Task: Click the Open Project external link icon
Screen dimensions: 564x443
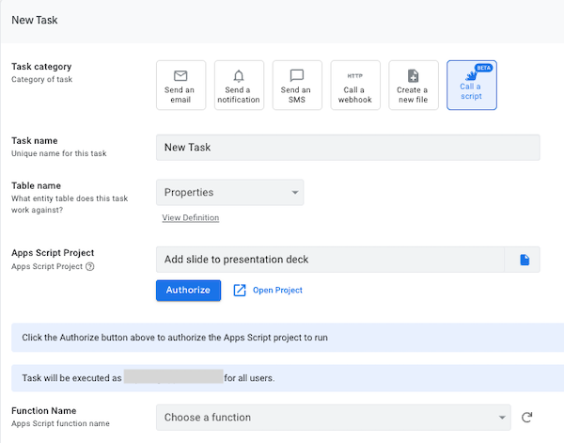Action: point(239,290)
